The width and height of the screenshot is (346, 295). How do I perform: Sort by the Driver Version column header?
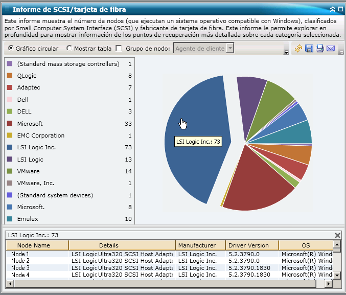[252, 245]
